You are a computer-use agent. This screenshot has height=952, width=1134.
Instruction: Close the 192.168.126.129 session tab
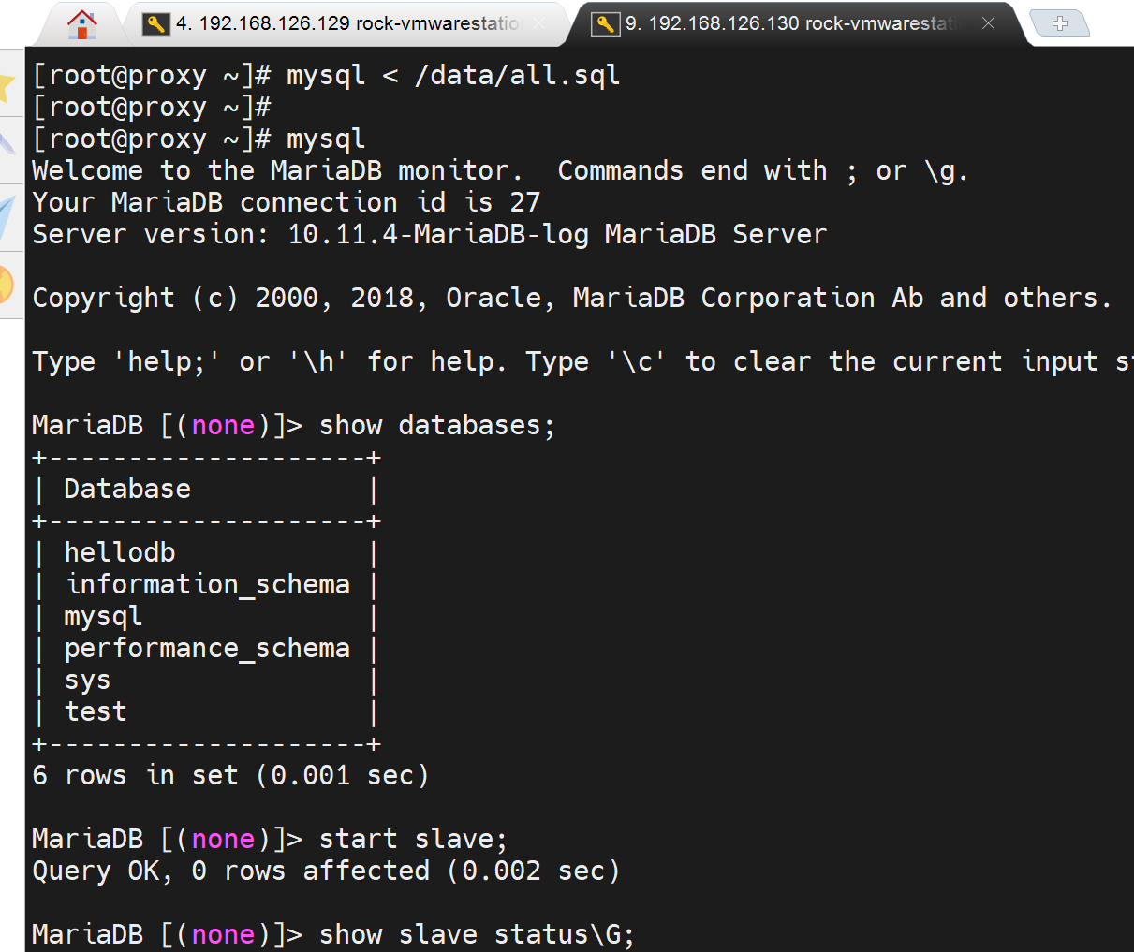539,24
